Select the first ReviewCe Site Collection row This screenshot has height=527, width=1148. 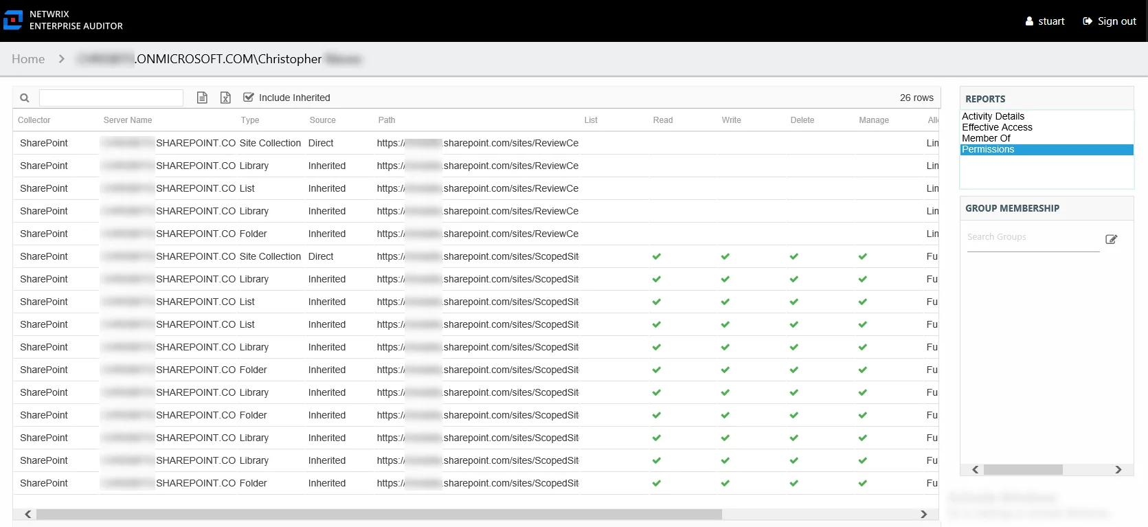(476, 143)
